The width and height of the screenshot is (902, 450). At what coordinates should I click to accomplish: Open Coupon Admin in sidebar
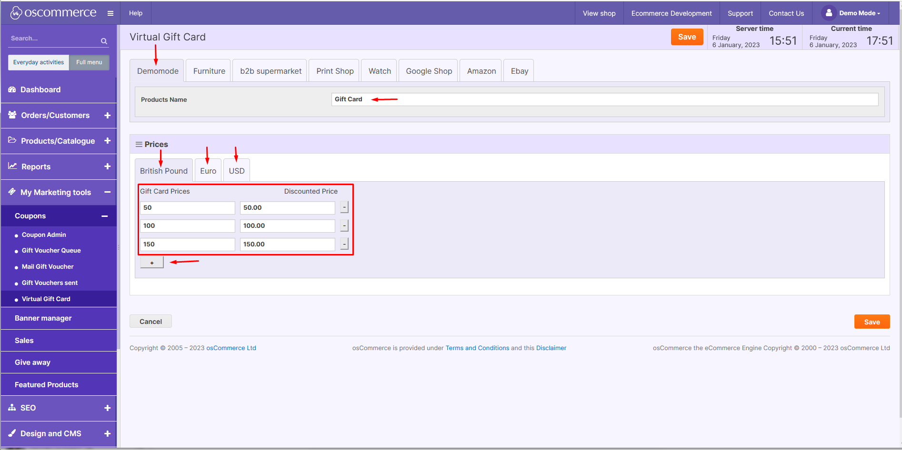pos(44,235)
